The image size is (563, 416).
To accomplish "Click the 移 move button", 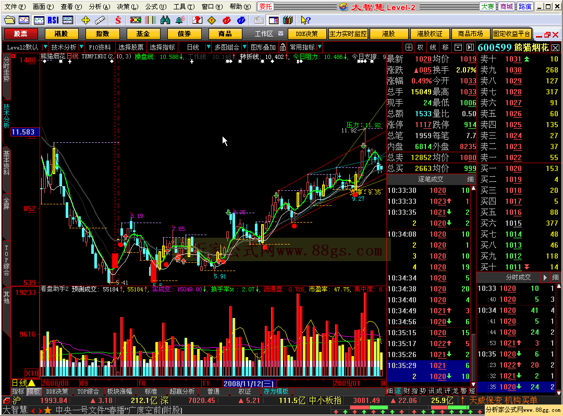I will 446,47.
